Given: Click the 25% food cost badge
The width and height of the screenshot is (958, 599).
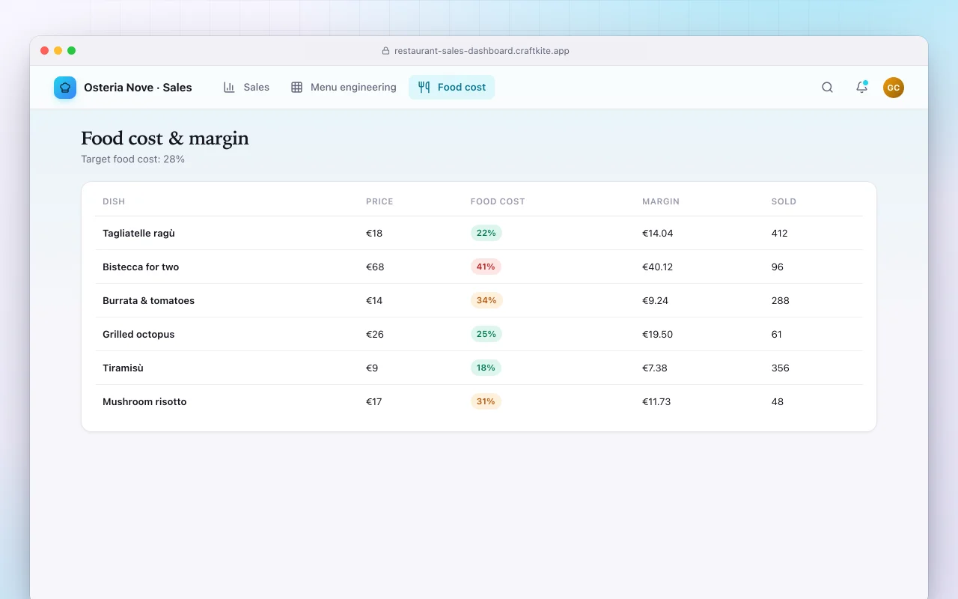Looking at the screenshot, I should pyautogui.click(x=486, y=334).
